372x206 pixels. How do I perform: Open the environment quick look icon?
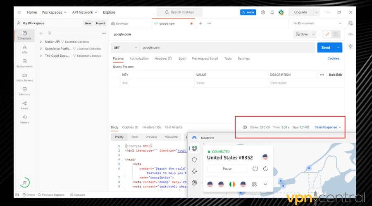351,23
